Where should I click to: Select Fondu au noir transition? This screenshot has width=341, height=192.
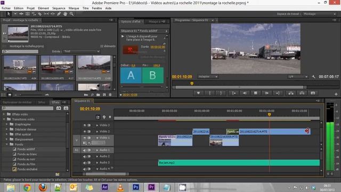click(26, 159)
